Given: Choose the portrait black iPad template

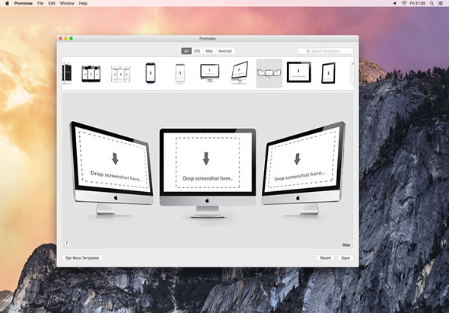Looking at the screenshot, I should [328, 73].
